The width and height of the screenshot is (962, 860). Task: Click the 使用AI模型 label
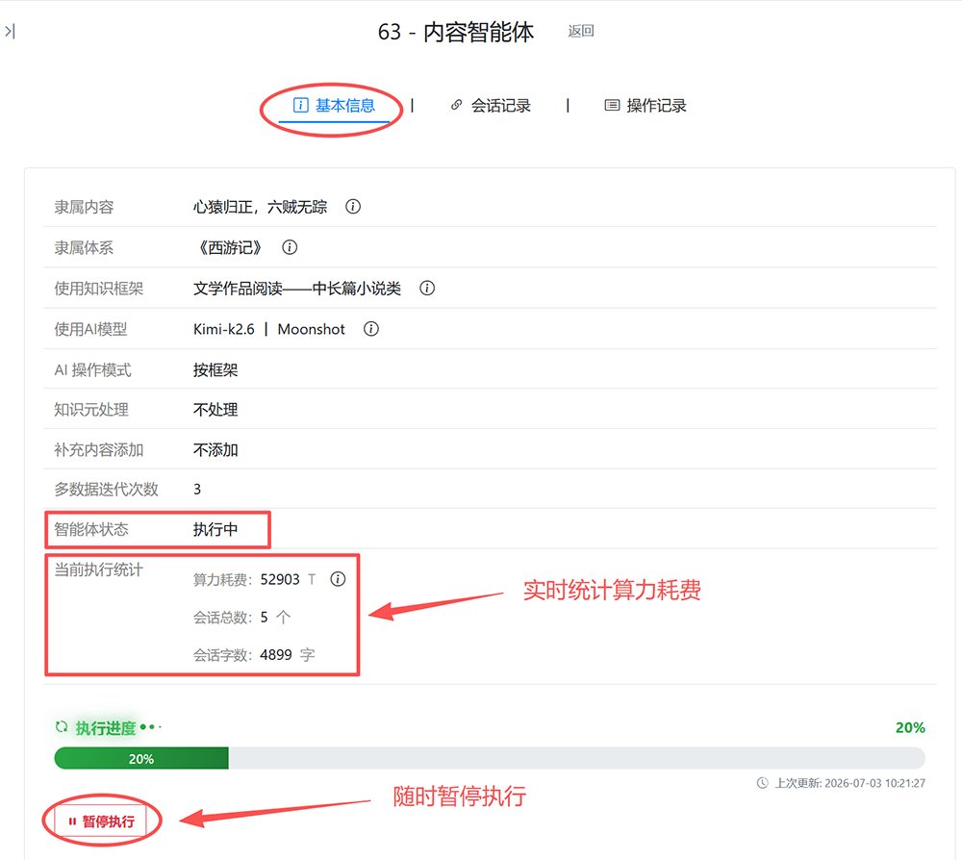[90, 329]
